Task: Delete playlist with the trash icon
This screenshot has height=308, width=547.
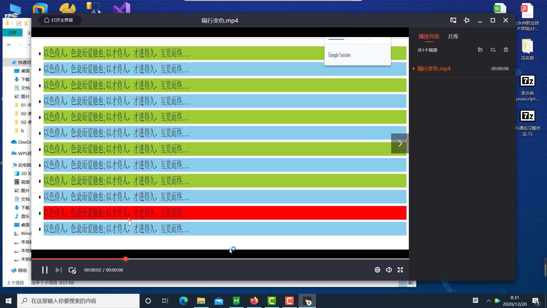Action: coord(506,50)
